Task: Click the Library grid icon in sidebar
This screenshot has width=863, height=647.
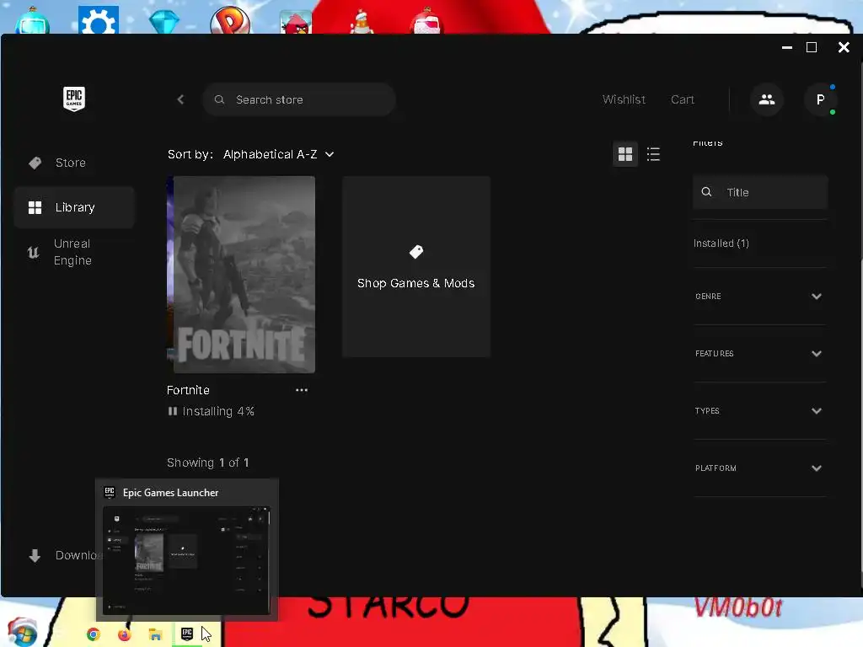Action: (x=35, y=207)
